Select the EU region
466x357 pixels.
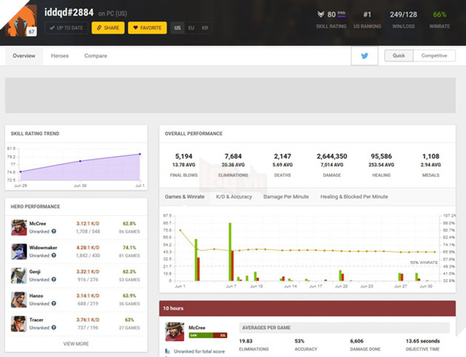pyautogui.click(x=191, y=28)
